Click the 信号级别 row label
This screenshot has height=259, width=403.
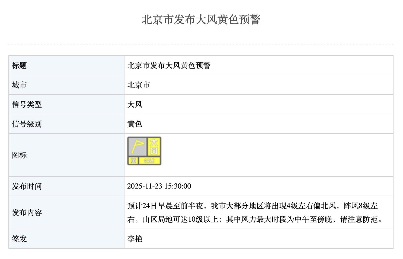pos(27,124)
